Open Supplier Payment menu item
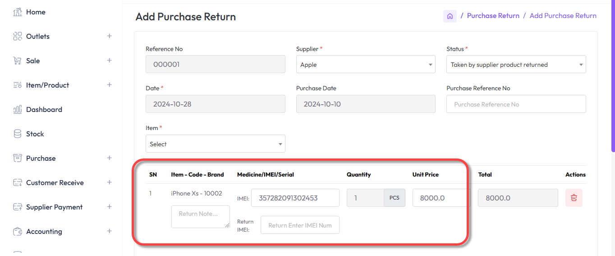Screen dimensions: 615x256 [54, 207]
